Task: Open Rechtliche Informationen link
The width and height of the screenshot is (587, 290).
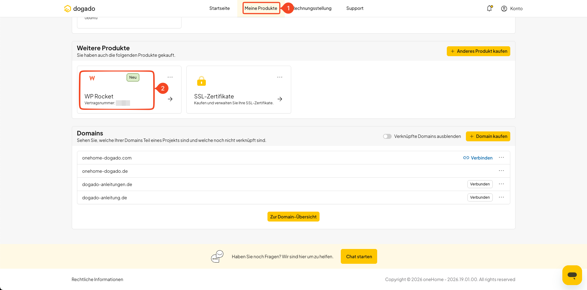Action: [x=97, y=280]
